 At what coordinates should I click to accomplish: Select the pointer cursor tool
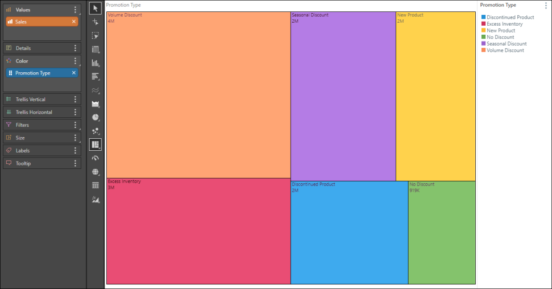[96, 8]
